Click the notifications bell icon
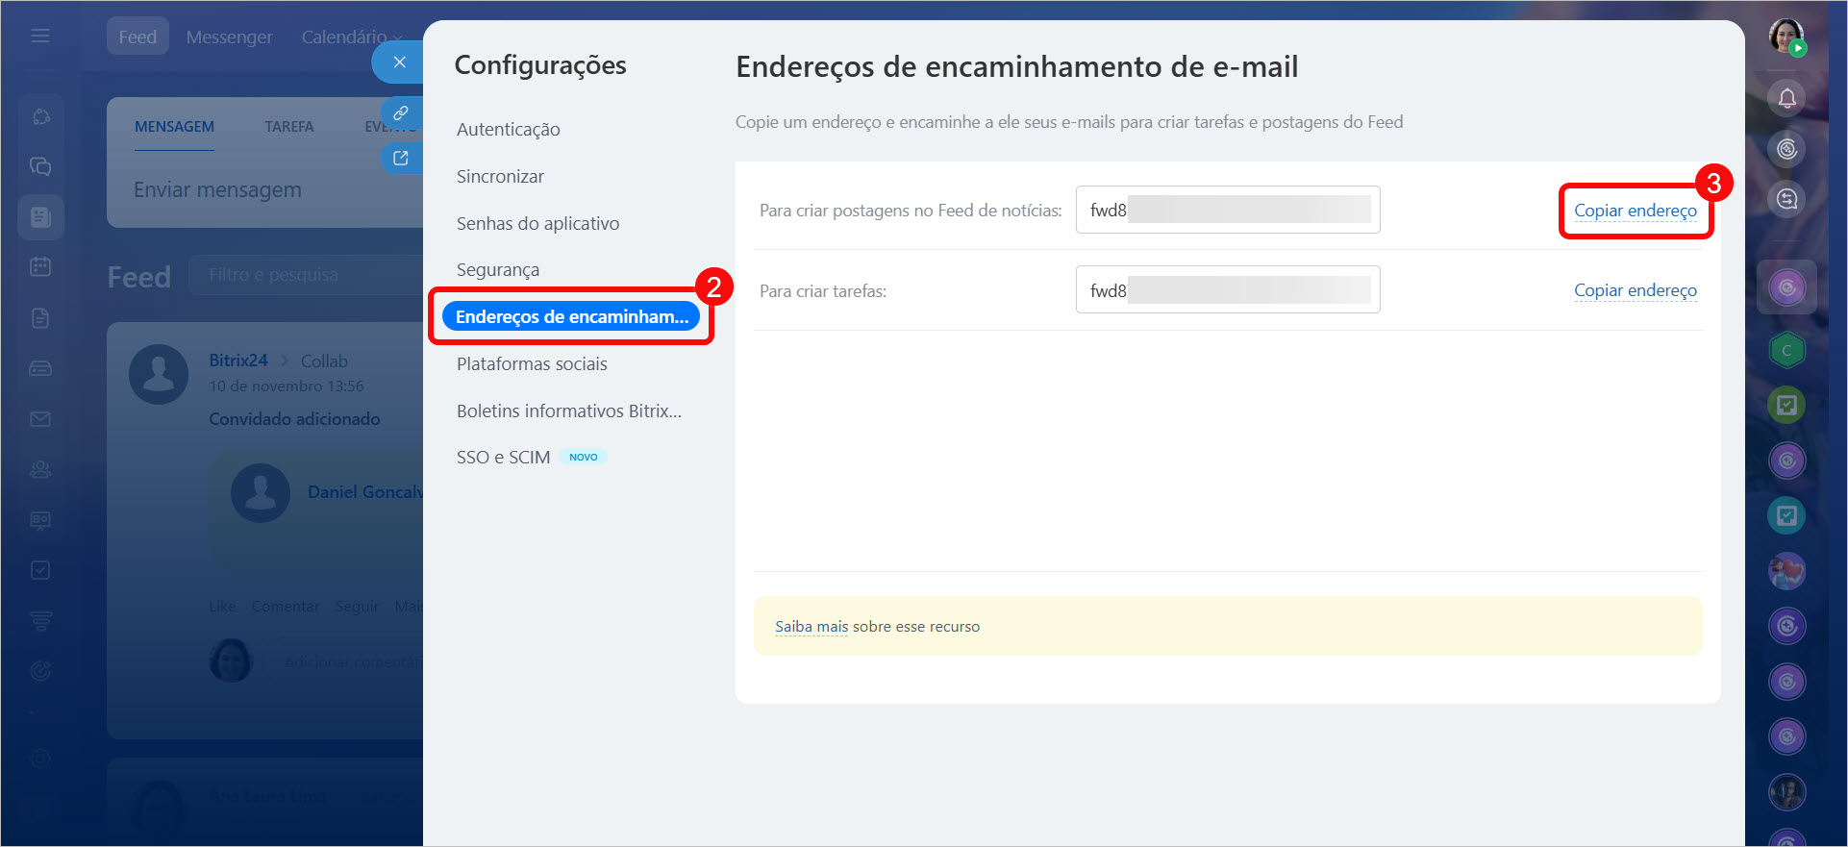This screenshot has height=847, width=1848. pos(1786,98)
